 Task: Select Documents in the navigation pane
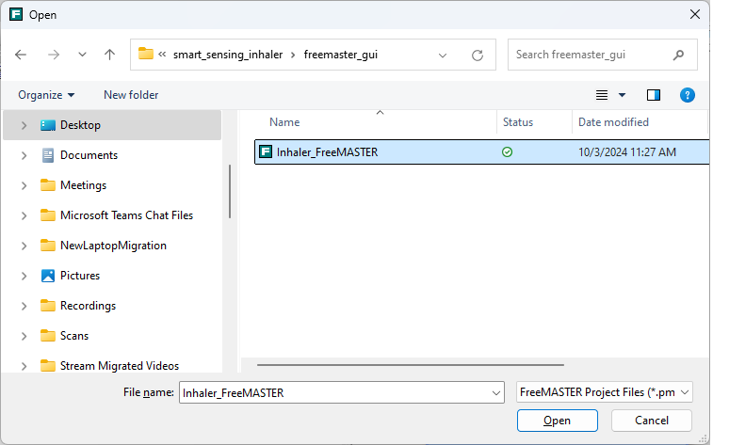[x=89, y=155]
